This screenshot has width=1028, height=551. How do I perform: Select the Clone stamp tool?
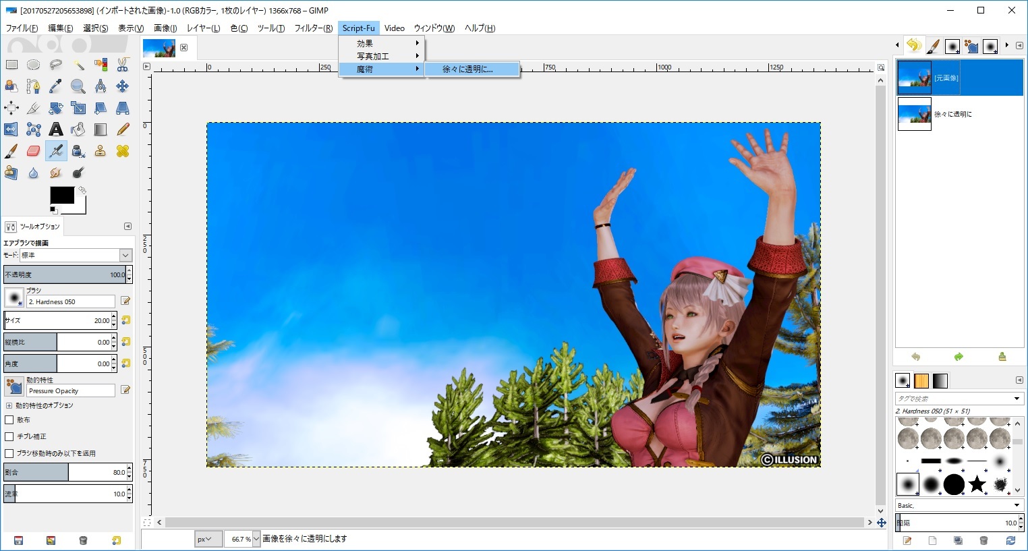(x=101, y=151)
